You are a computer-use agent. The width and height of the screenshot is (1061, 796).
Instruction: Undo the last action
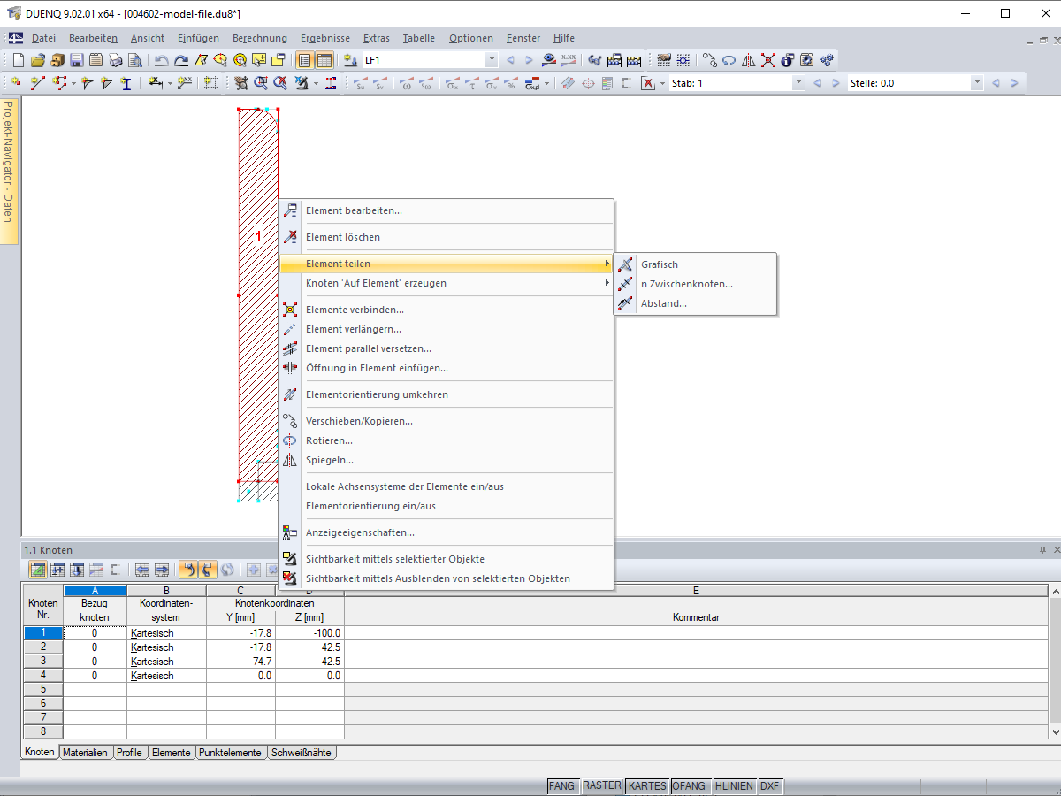tap(162, 60)
